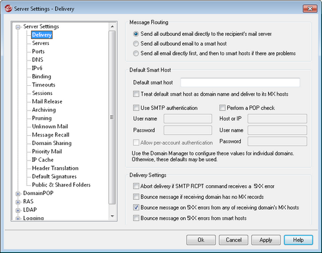
Task: Open the Servers settings page in tree
Action: (41, 43)
